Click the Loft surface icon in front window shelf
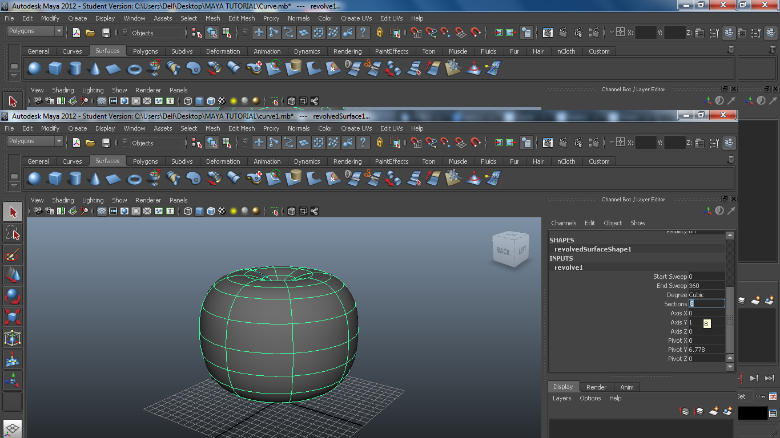This screenshot has height=438, width=780. tap(174, 179)
